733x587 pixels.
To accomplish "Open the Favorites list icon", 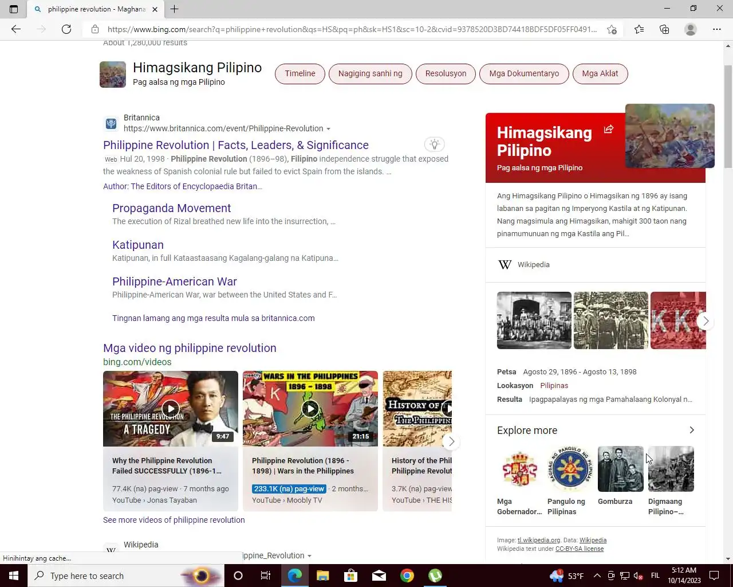I will [639, 29].
